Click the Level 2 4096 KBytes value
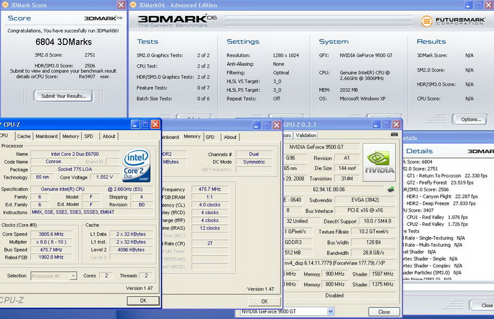The image size is (494, 319). [x=131, y=249]
